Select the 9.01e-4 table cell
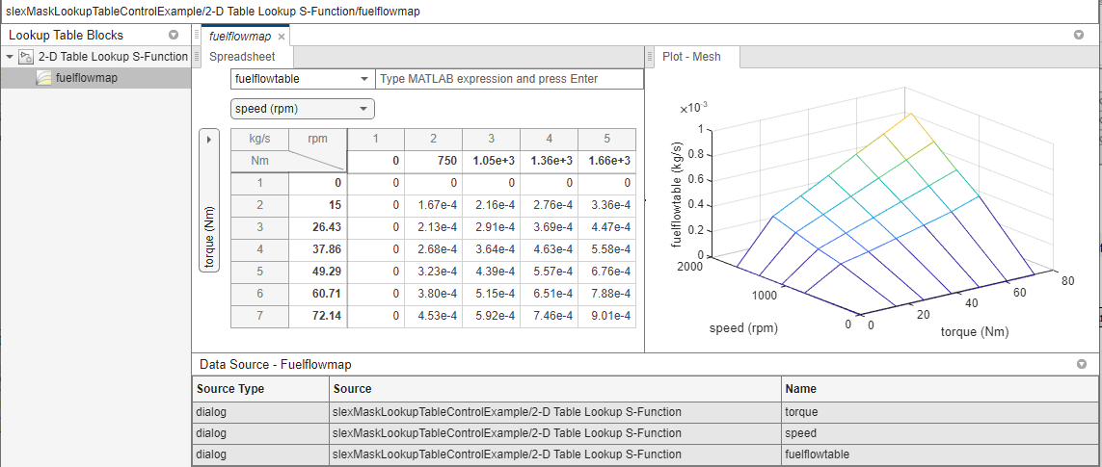Image resolution: width=1102 pixels, height=467 pixels. 607,316
